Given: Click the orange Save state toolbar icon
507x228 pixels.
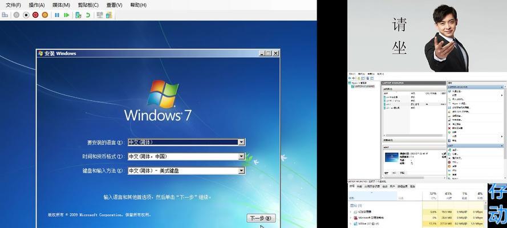Looking at the screenshot, I should point(45,15).
